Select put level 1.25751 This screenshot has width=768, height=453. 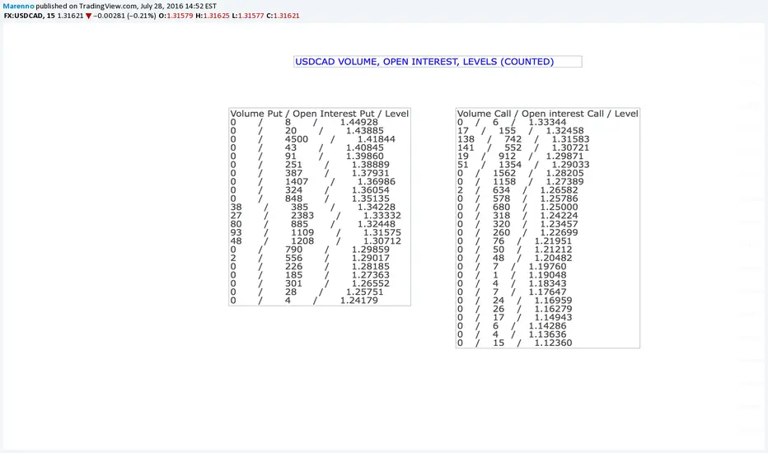[365, 292]
